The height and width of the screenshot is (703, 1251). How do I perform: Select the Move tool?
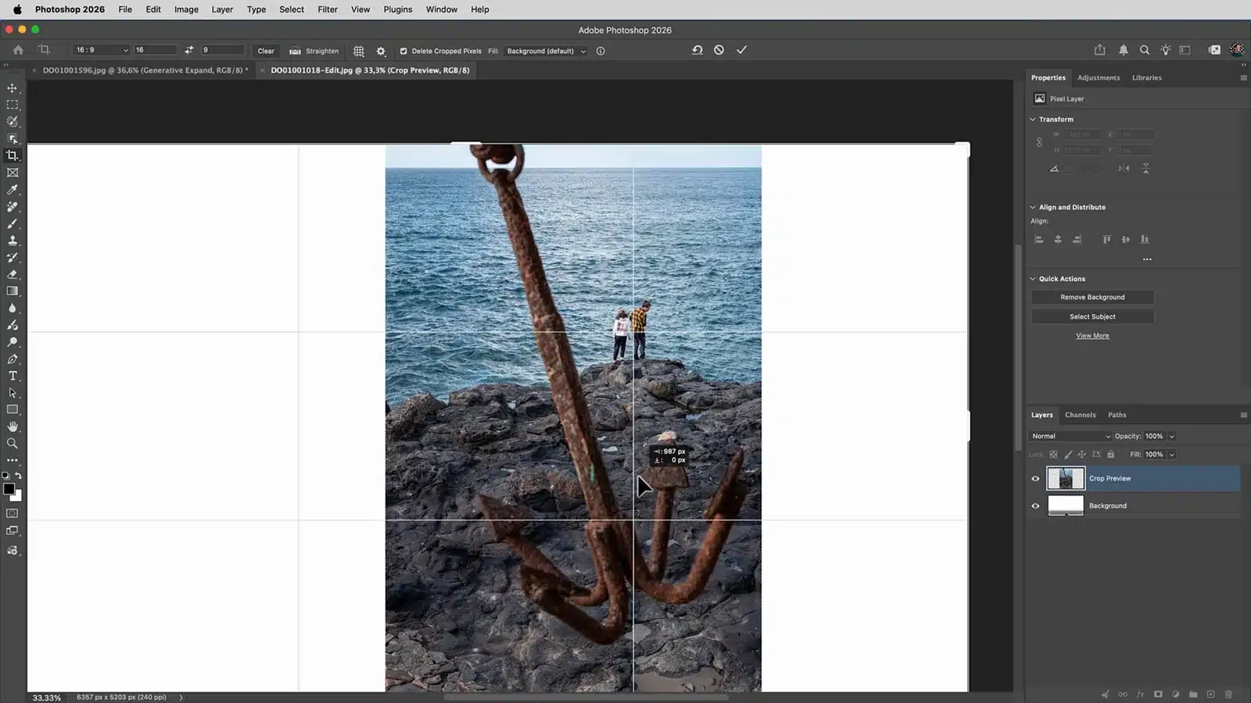[13, 88]
